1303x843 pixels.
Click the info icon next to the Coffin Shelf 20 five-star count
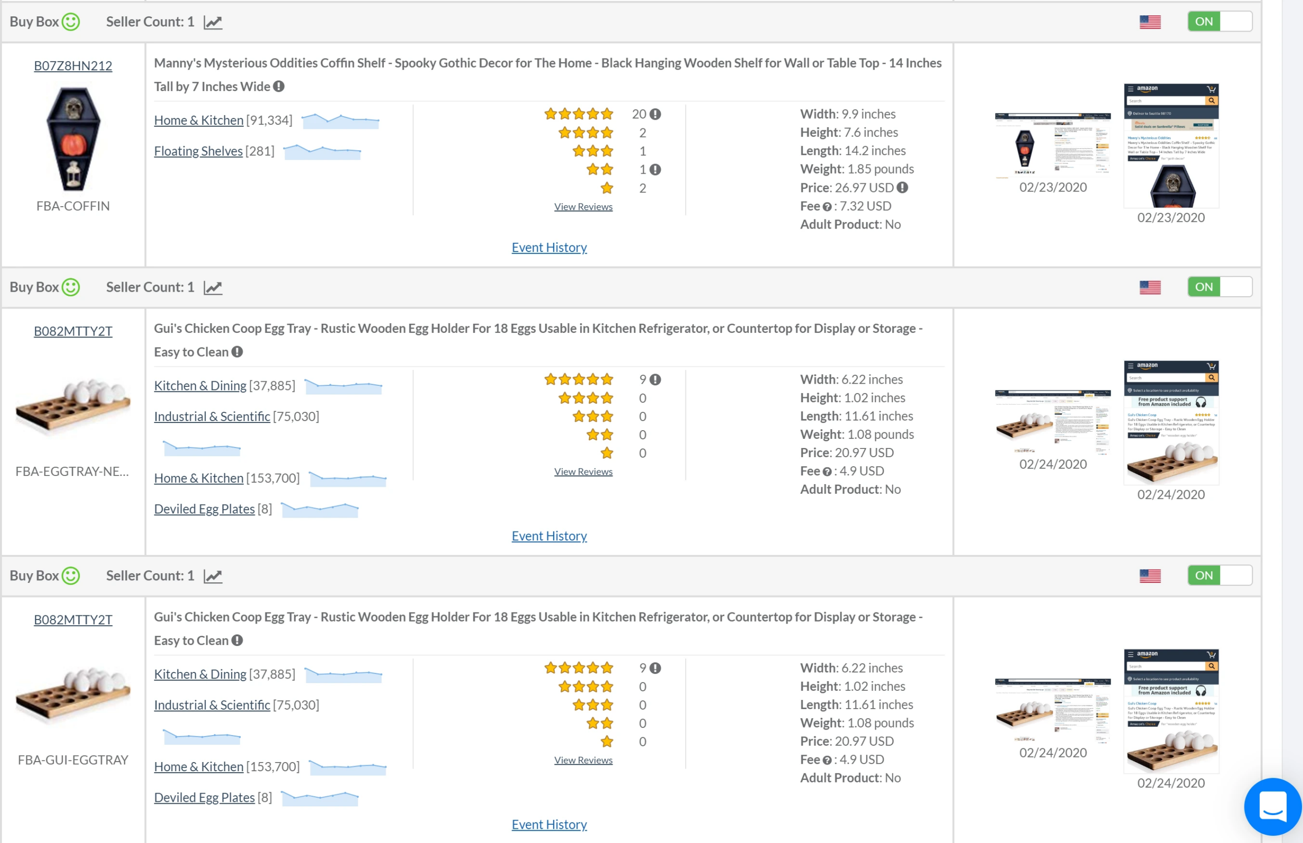point(655,114)
